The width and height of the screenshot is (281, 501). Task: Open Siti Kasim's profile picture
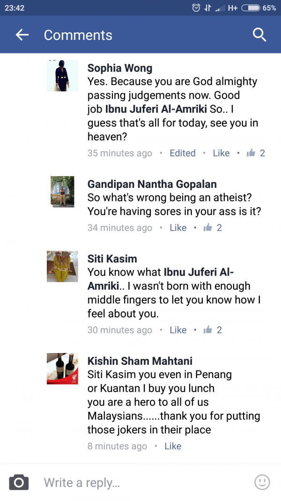[x=62, y=266]
